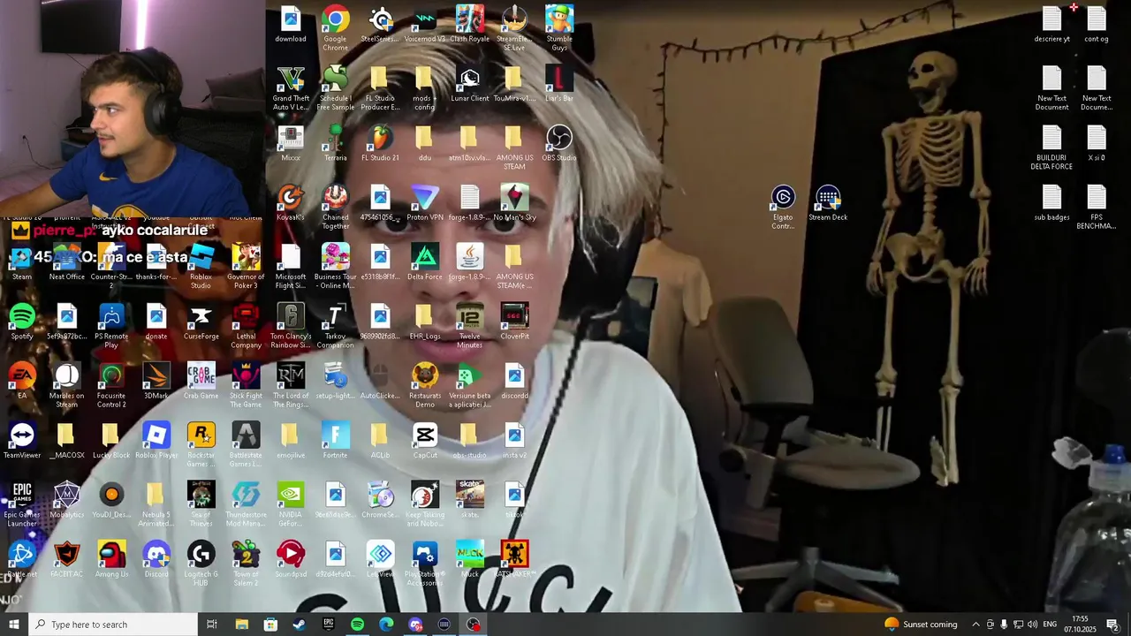The width and height of the screenshot is (1131, 636).
Task: Open Tom Clancy's Rainbow Six shortcut
Action: point(291,325)
